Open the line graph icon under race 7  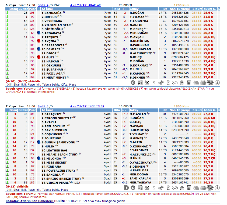tap(175, 188)
